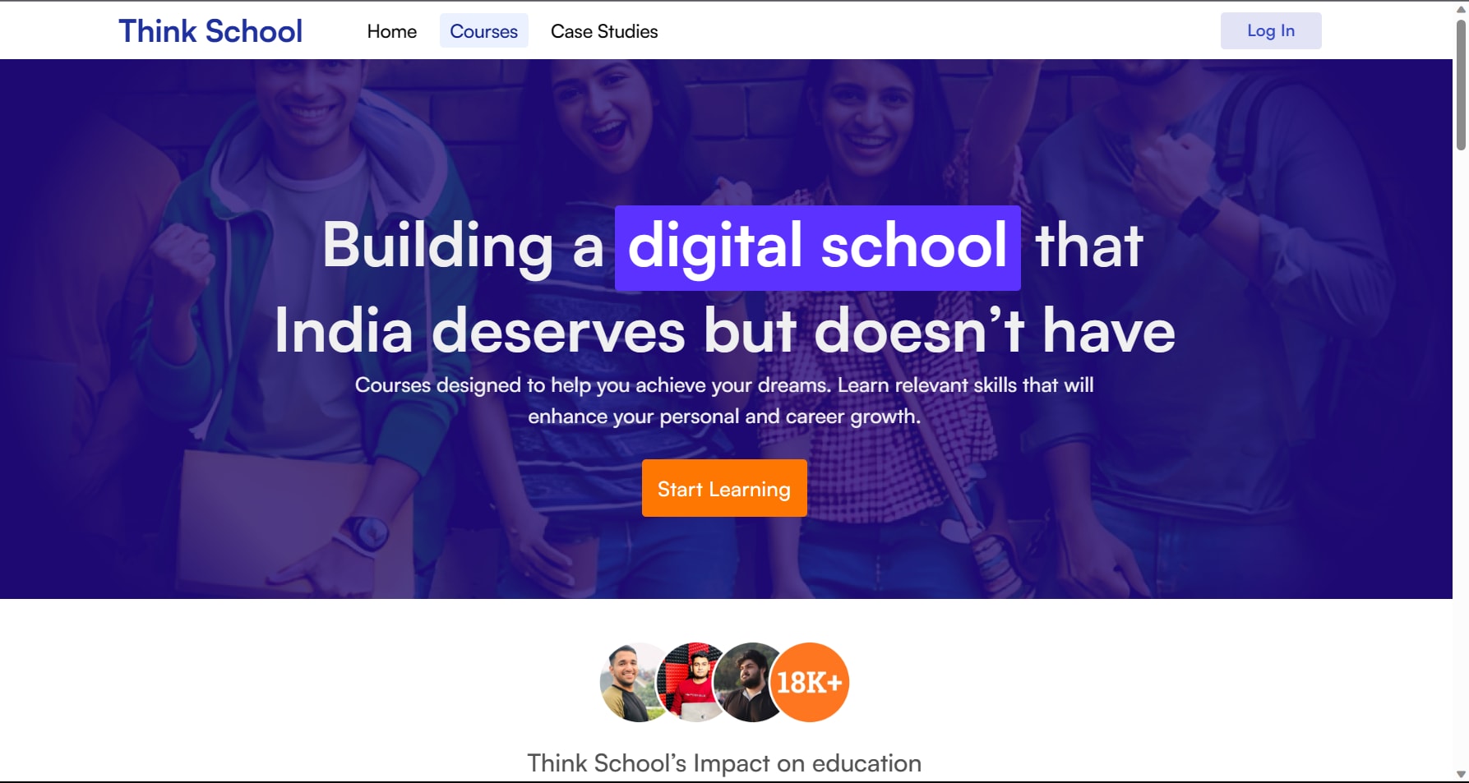Click the "India deserves but doesn't have" line
The width and height of the screenshot is (1469, 783).
[x=724, y=331]
